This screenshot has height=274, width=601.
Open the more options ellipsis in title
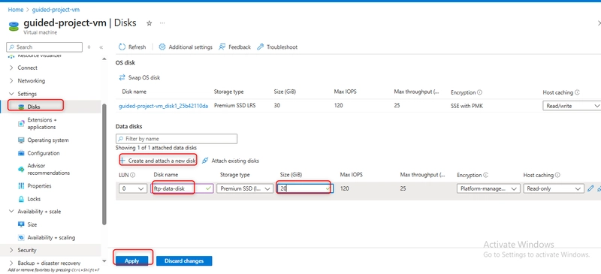(162, 23)
